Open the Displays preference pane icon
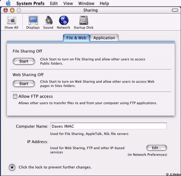This screenshot has height=176, width=181. tap(33, 20)
